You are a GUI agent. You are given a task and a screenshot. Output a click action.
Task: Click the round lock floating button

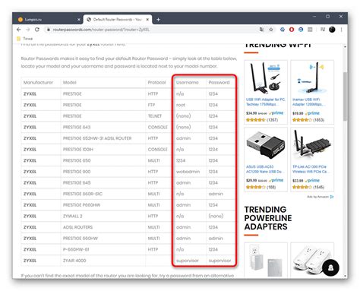pos(330,267)
